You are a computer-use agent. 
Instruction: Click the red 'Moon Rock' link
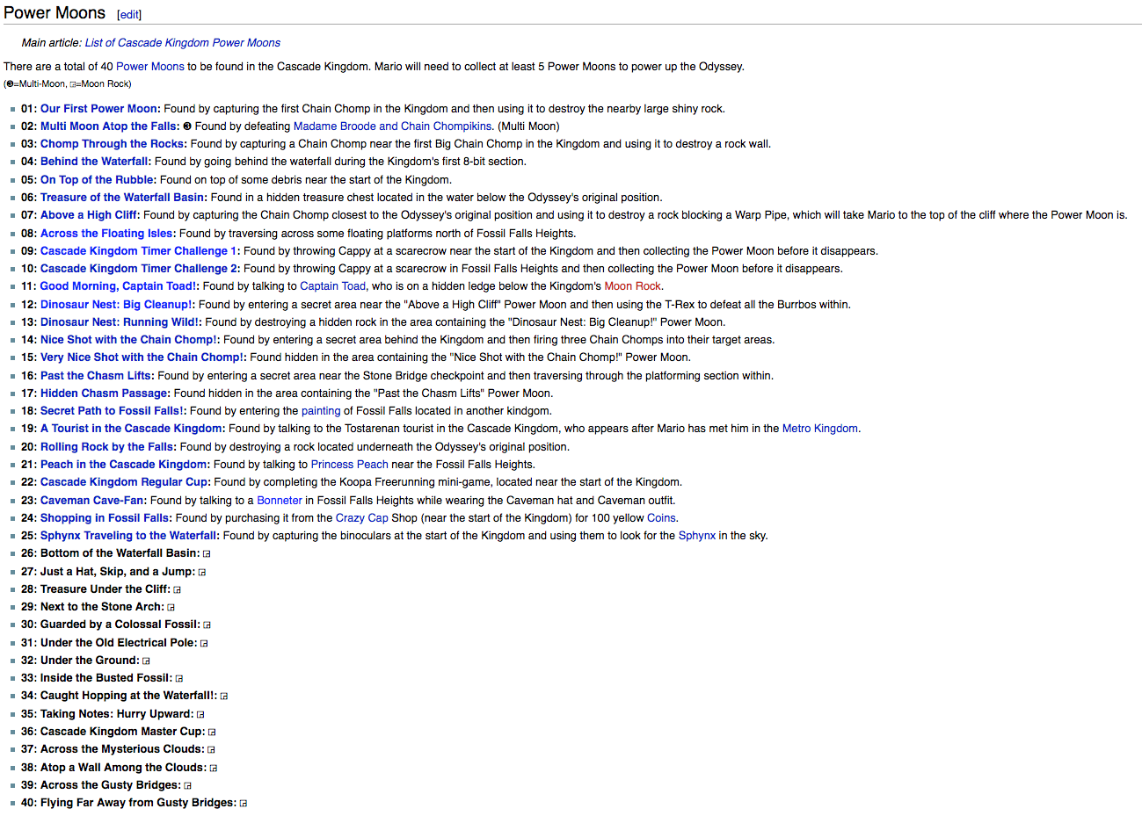632,286
